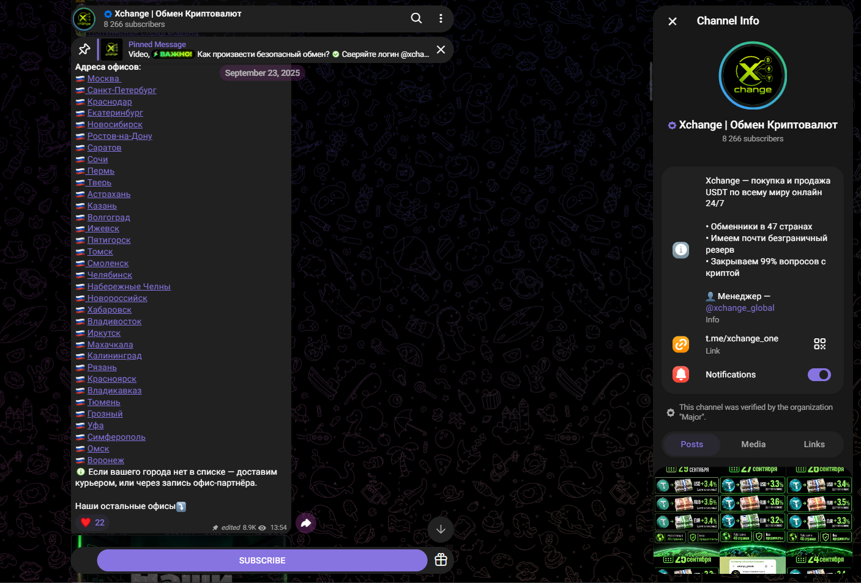Viewport: 861px width, 583px height.
Task: Jump to latest messages with down arrow
Action: (441, 529)
